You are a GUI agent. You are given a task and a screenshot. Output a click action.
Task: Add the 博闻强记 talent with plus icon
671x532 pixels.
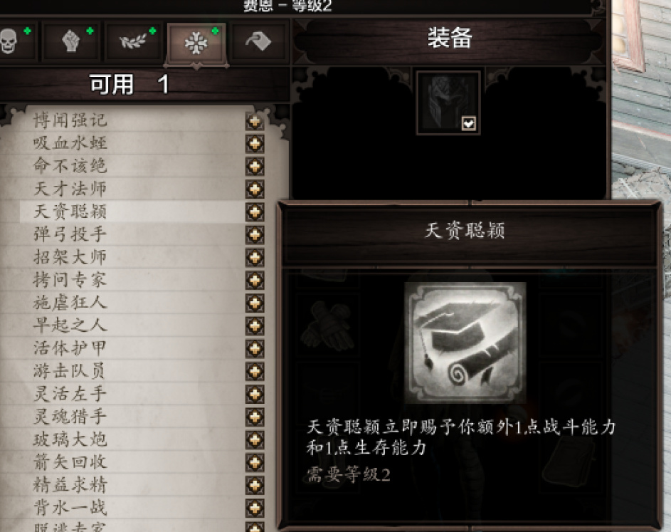pyautogui.click(x=255, y=122)
